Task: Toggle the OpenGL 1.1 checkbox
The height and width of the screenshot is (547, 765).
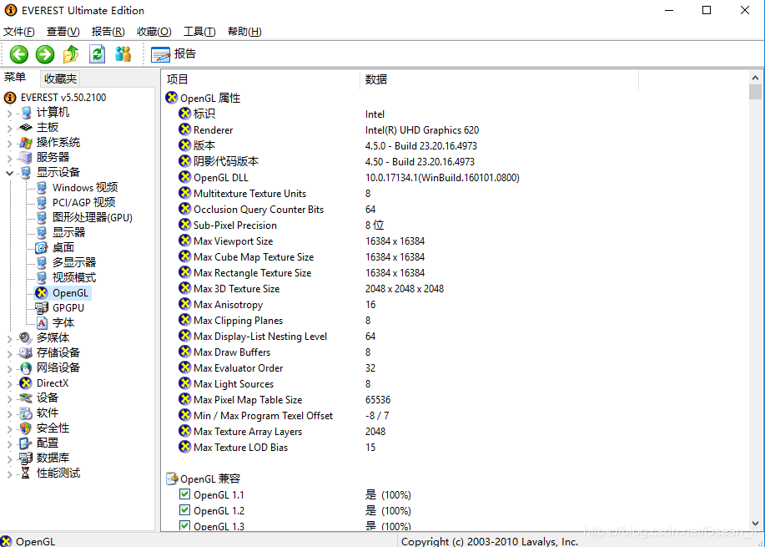Action: [184, 494]
